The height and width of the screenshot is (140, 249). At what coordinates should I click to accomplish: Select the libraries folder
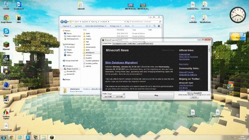coord(87,39)
